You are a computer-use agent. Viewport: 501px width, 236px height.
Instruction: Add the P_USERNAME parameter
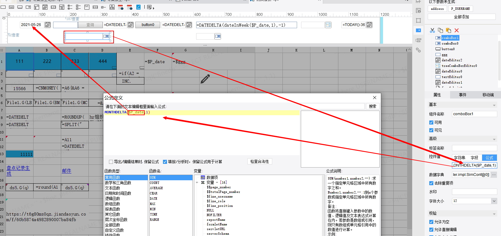click(x=460, y=9)
